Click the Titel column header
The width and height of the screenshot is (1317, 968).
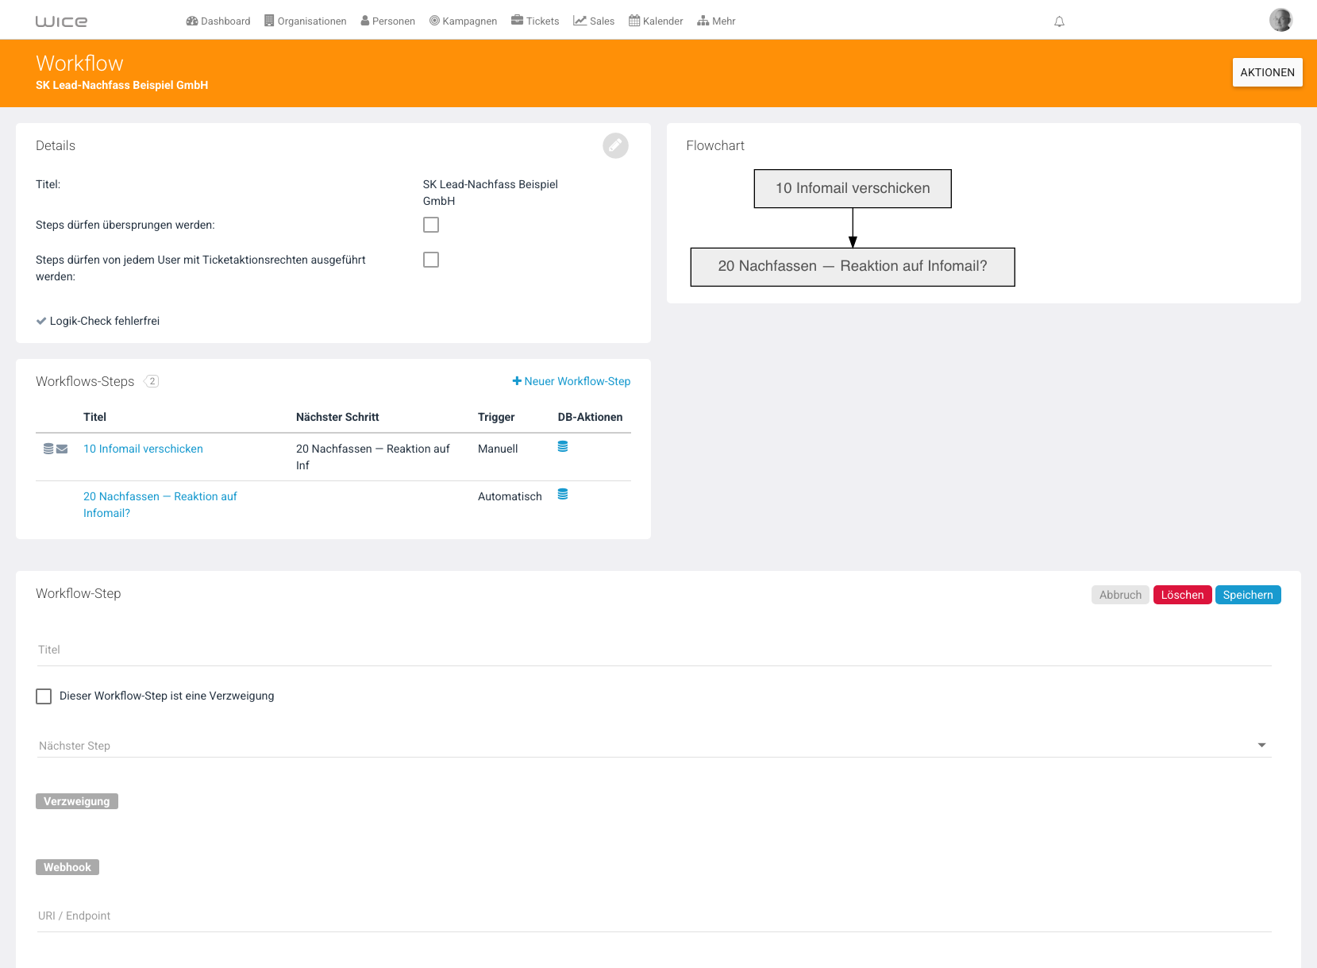coord(94,417)
